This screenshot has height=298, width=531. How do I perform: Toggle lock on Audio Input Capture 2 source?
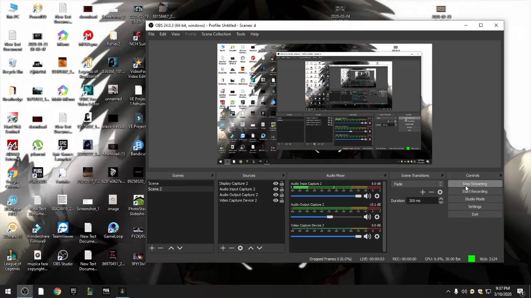coord(282,189)
